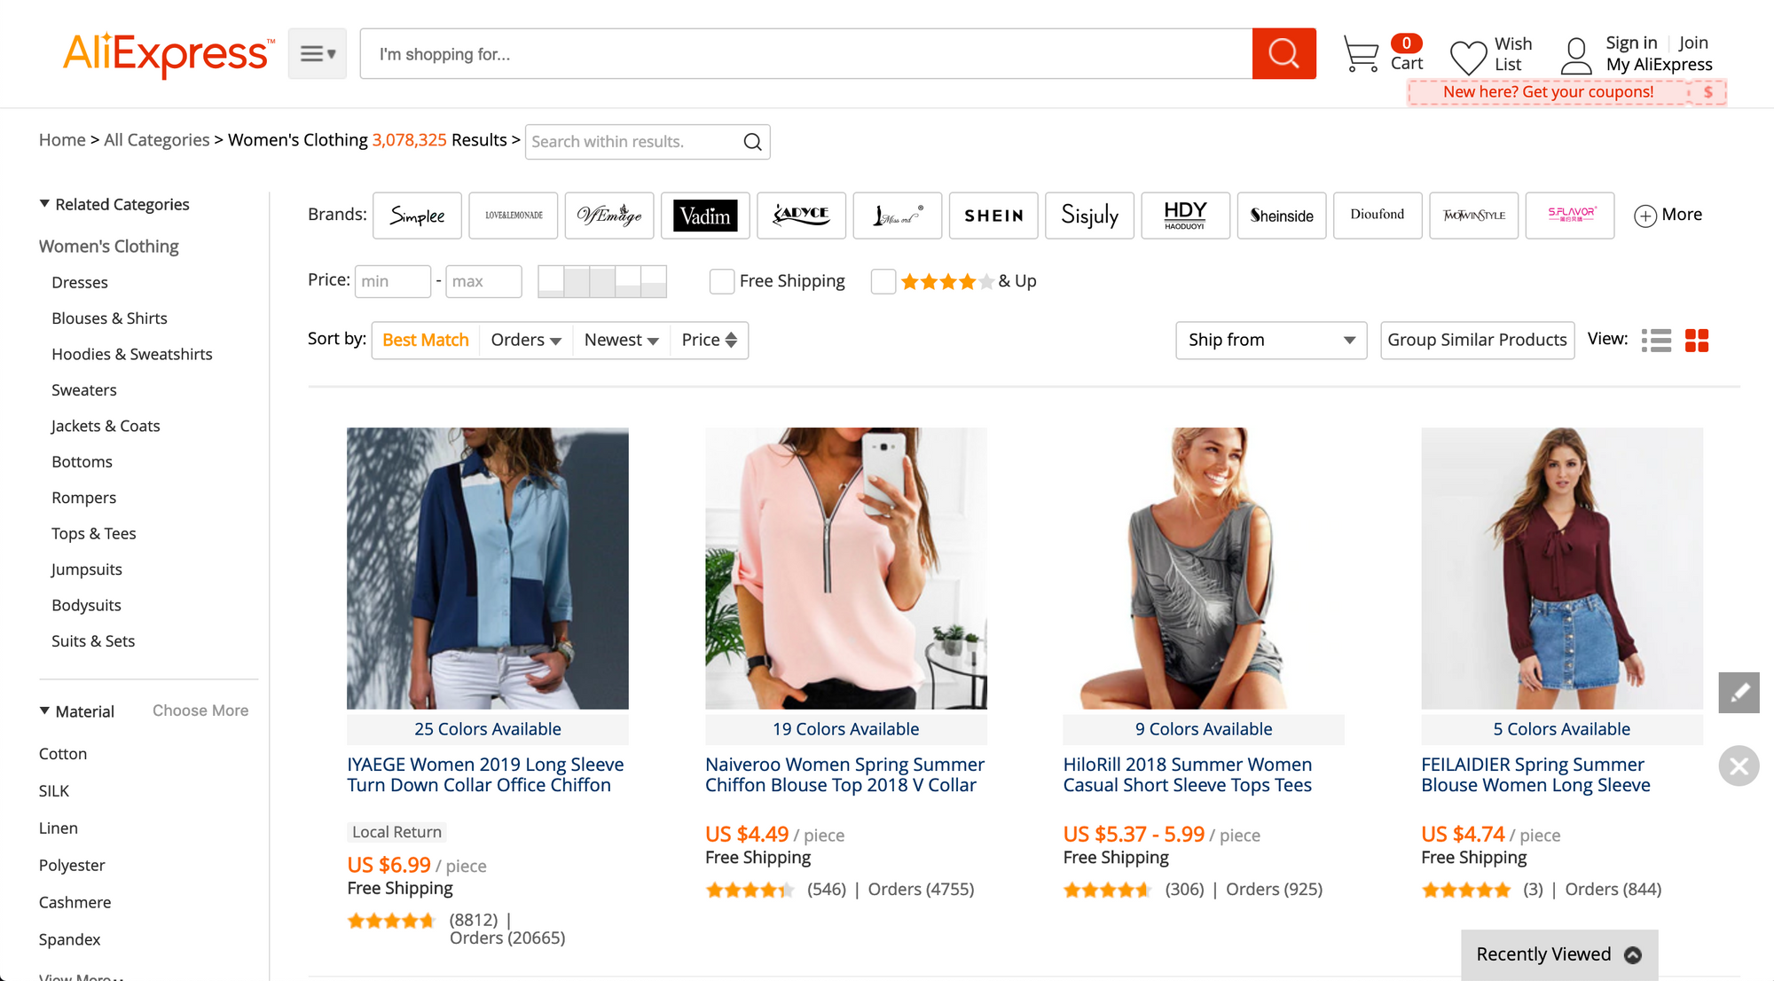Viewport: 1774px width, 981px height.
Task: Enable the Free Shipping checkbox
Action: (722, 282)
